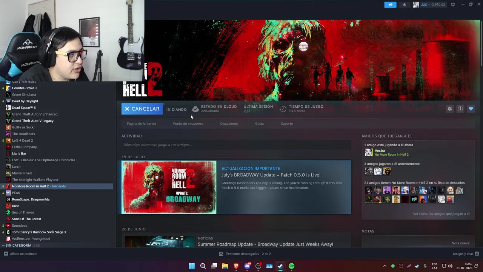483x272 pixels.
Task: Select Wolfenstein: Youngblood in library
Action: (x=31, y=239)
